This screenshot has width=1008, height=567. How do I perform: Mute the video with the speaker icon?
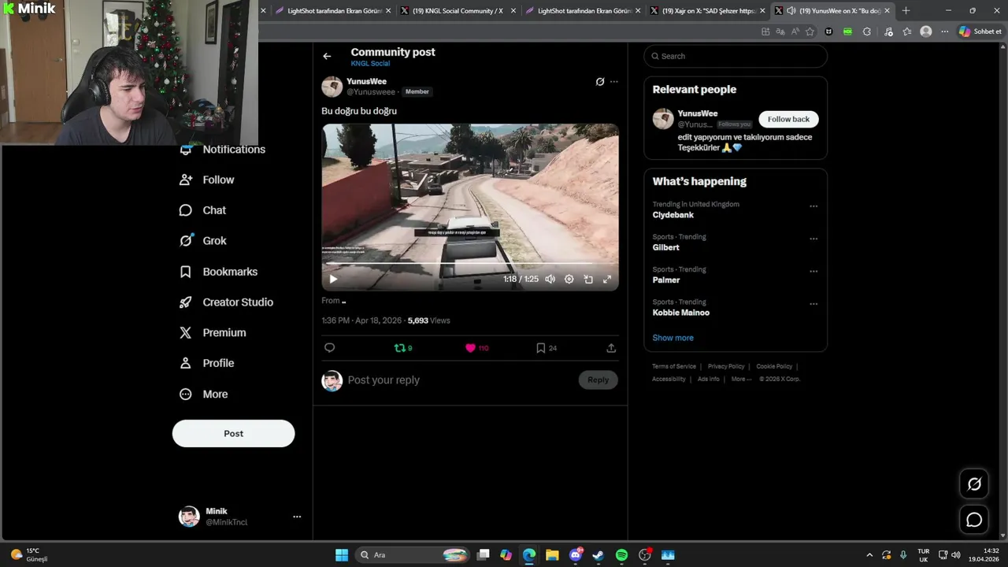[550, 279]
